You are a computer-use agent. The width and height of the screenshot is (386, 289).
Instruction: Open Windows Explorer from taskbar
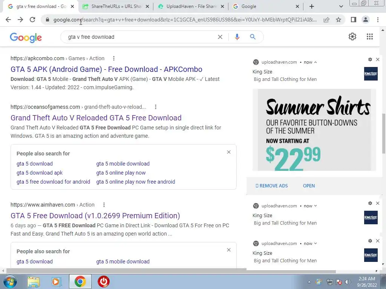[x=34, y=281]
